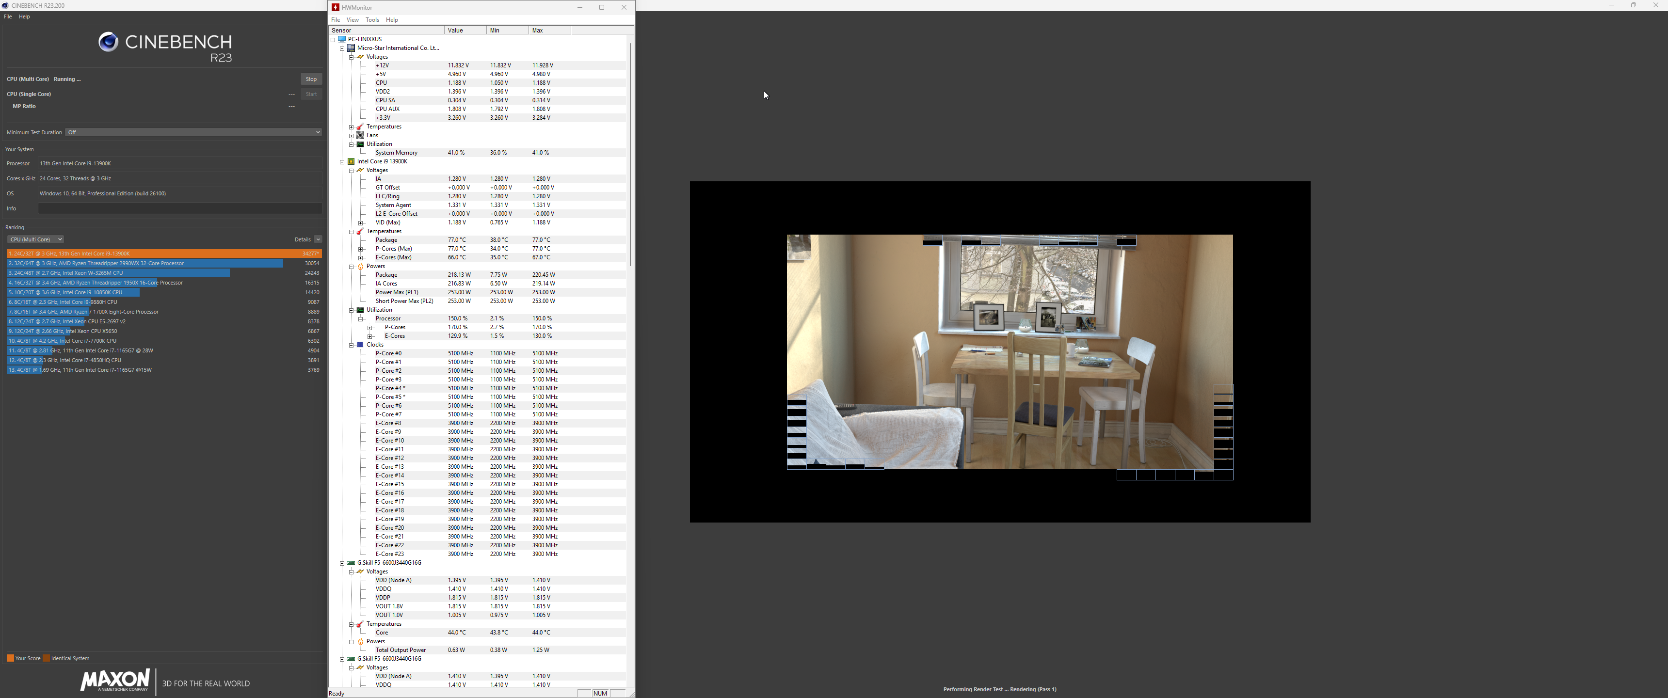The height and width of the screenshot is (698, 1668).
Task: Expand the P-Cores (Max) temperature entry
Action: point(361,249)
